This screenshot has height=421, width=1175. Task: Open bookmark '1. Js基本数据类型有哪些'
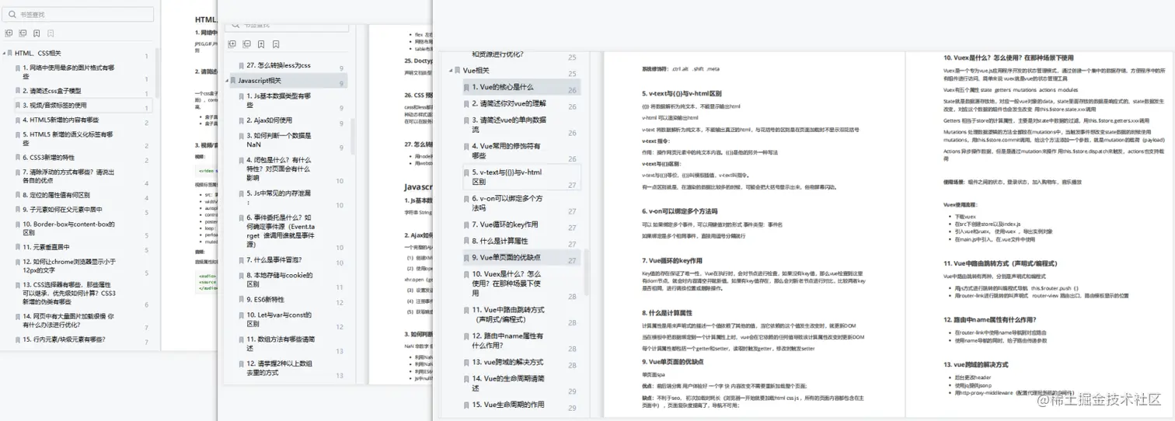(279, 100)
